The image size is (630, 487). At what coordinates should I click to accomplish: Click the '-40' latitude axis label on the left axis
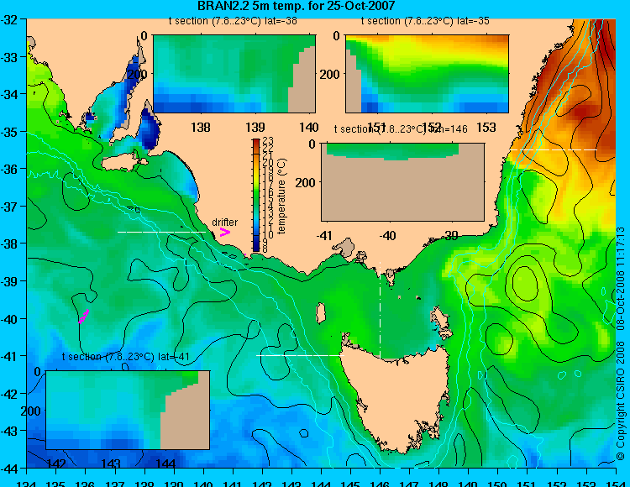click(x=9, y=319)
